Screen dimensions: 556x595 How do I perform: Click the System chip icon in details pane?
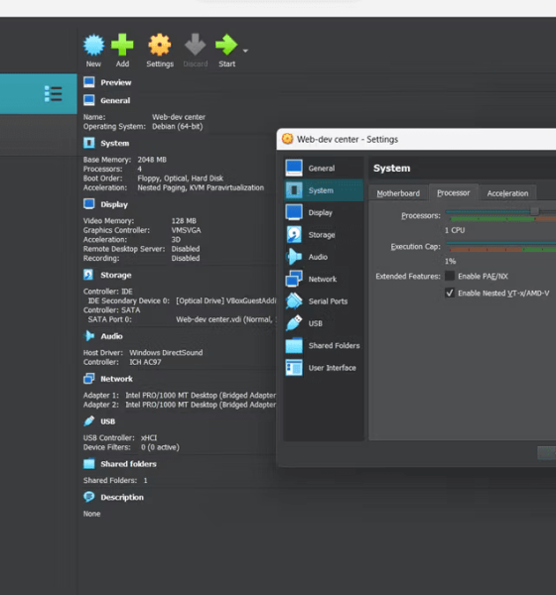[x=89, y=143]
